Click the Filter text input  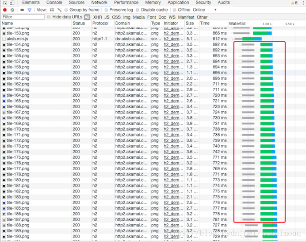click(23, 17)
